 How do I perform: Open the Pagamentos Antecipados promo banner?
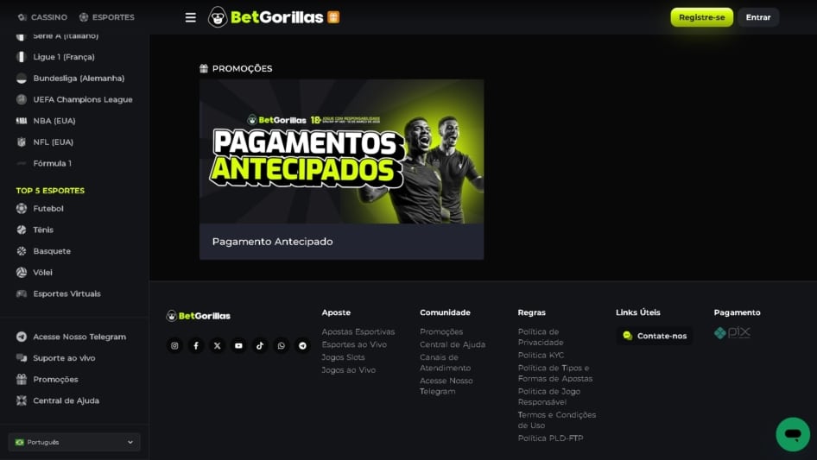click(341, 152)
